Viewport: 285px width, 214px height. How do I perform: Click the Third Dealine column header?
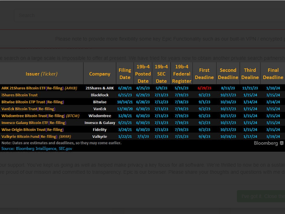tap(250, 74)
